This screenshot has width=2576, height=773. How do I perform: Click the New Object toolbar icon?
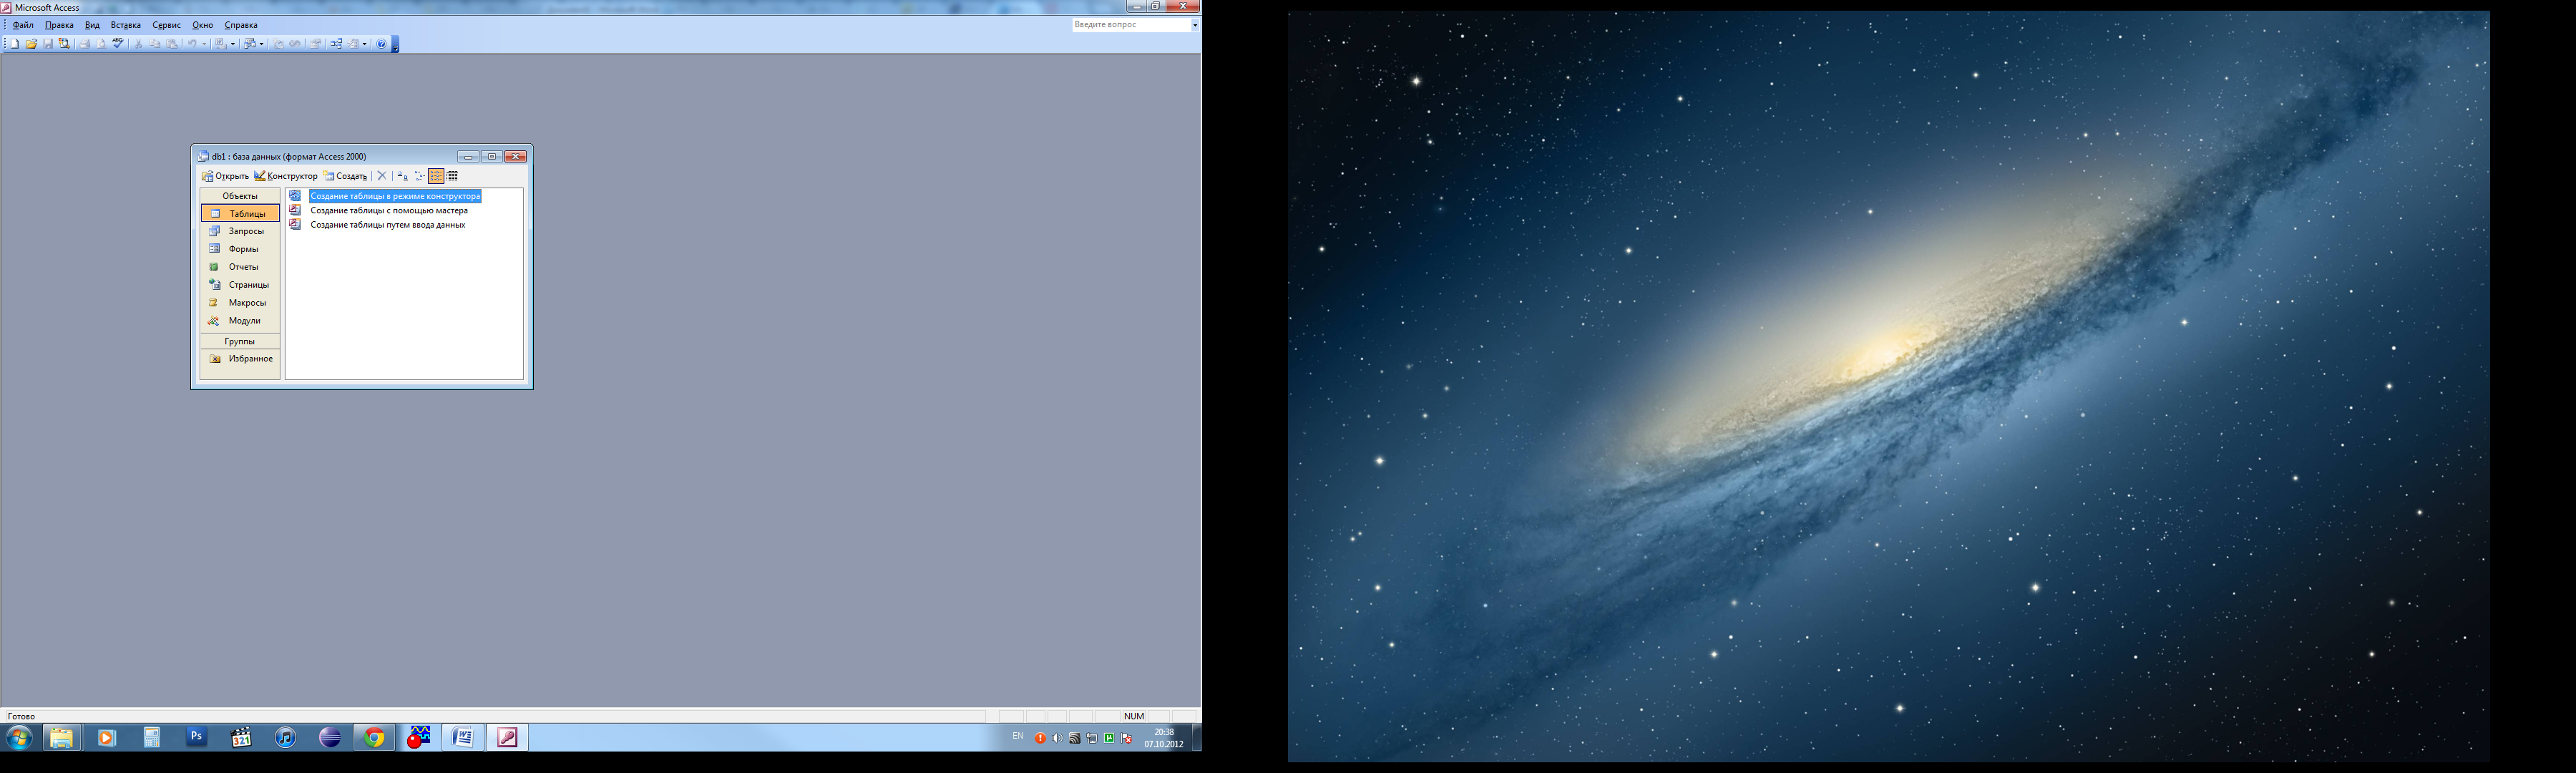point(353,44)
